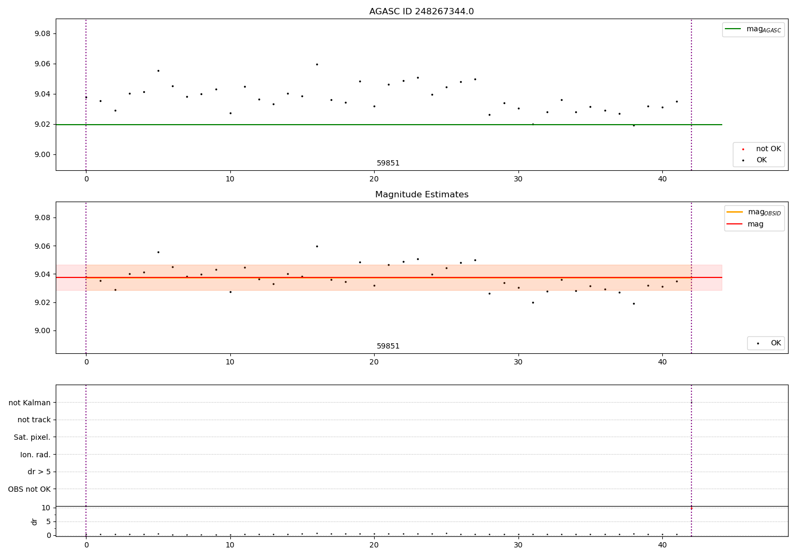Click the highest data point near 9.06 in top plot
Viewport: 796px width, 557px height.
[317, 64]
